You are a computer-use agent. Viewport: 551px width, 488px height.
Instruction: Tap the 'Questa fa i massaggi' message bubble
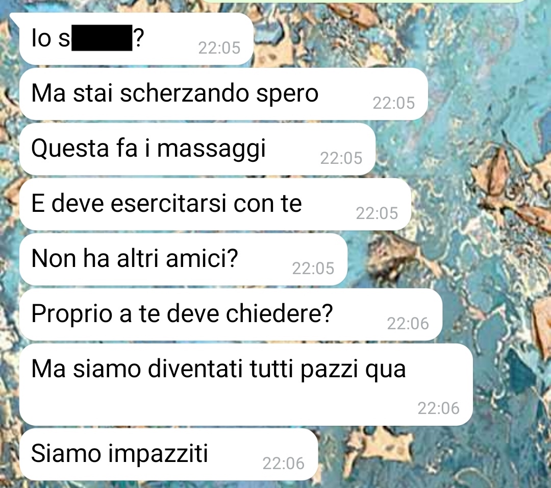197,149
